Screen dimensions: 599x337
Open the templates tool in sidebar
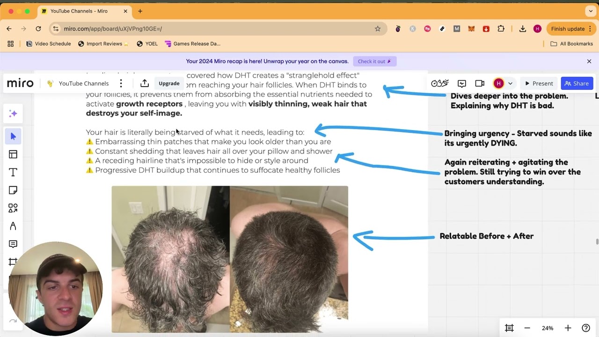click(x=13, y=154)
